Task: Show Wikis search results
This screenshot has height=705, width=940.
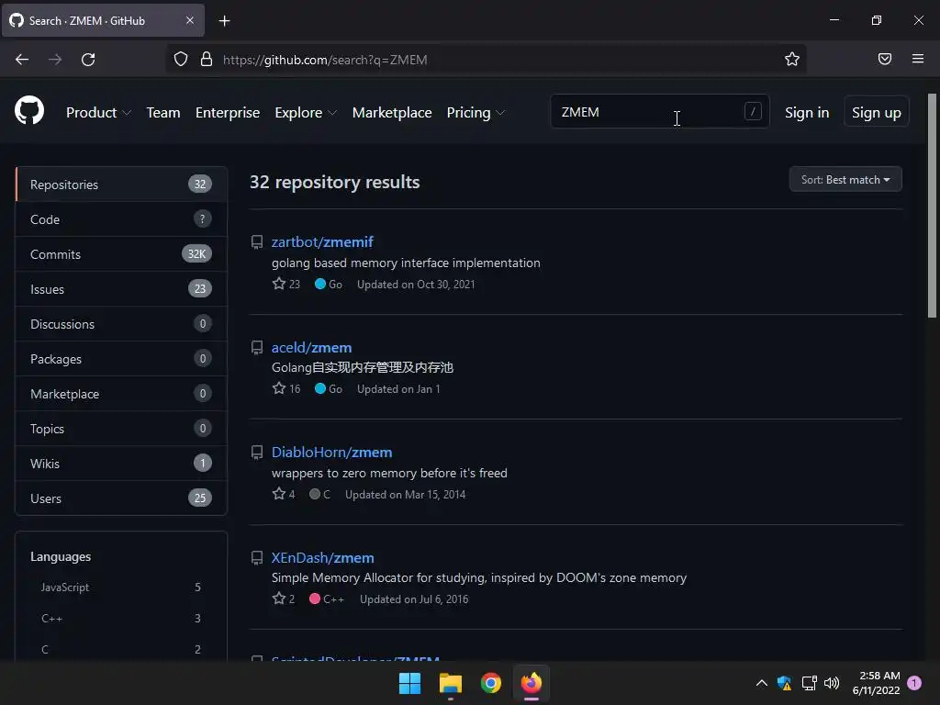Action: [121, 464]
